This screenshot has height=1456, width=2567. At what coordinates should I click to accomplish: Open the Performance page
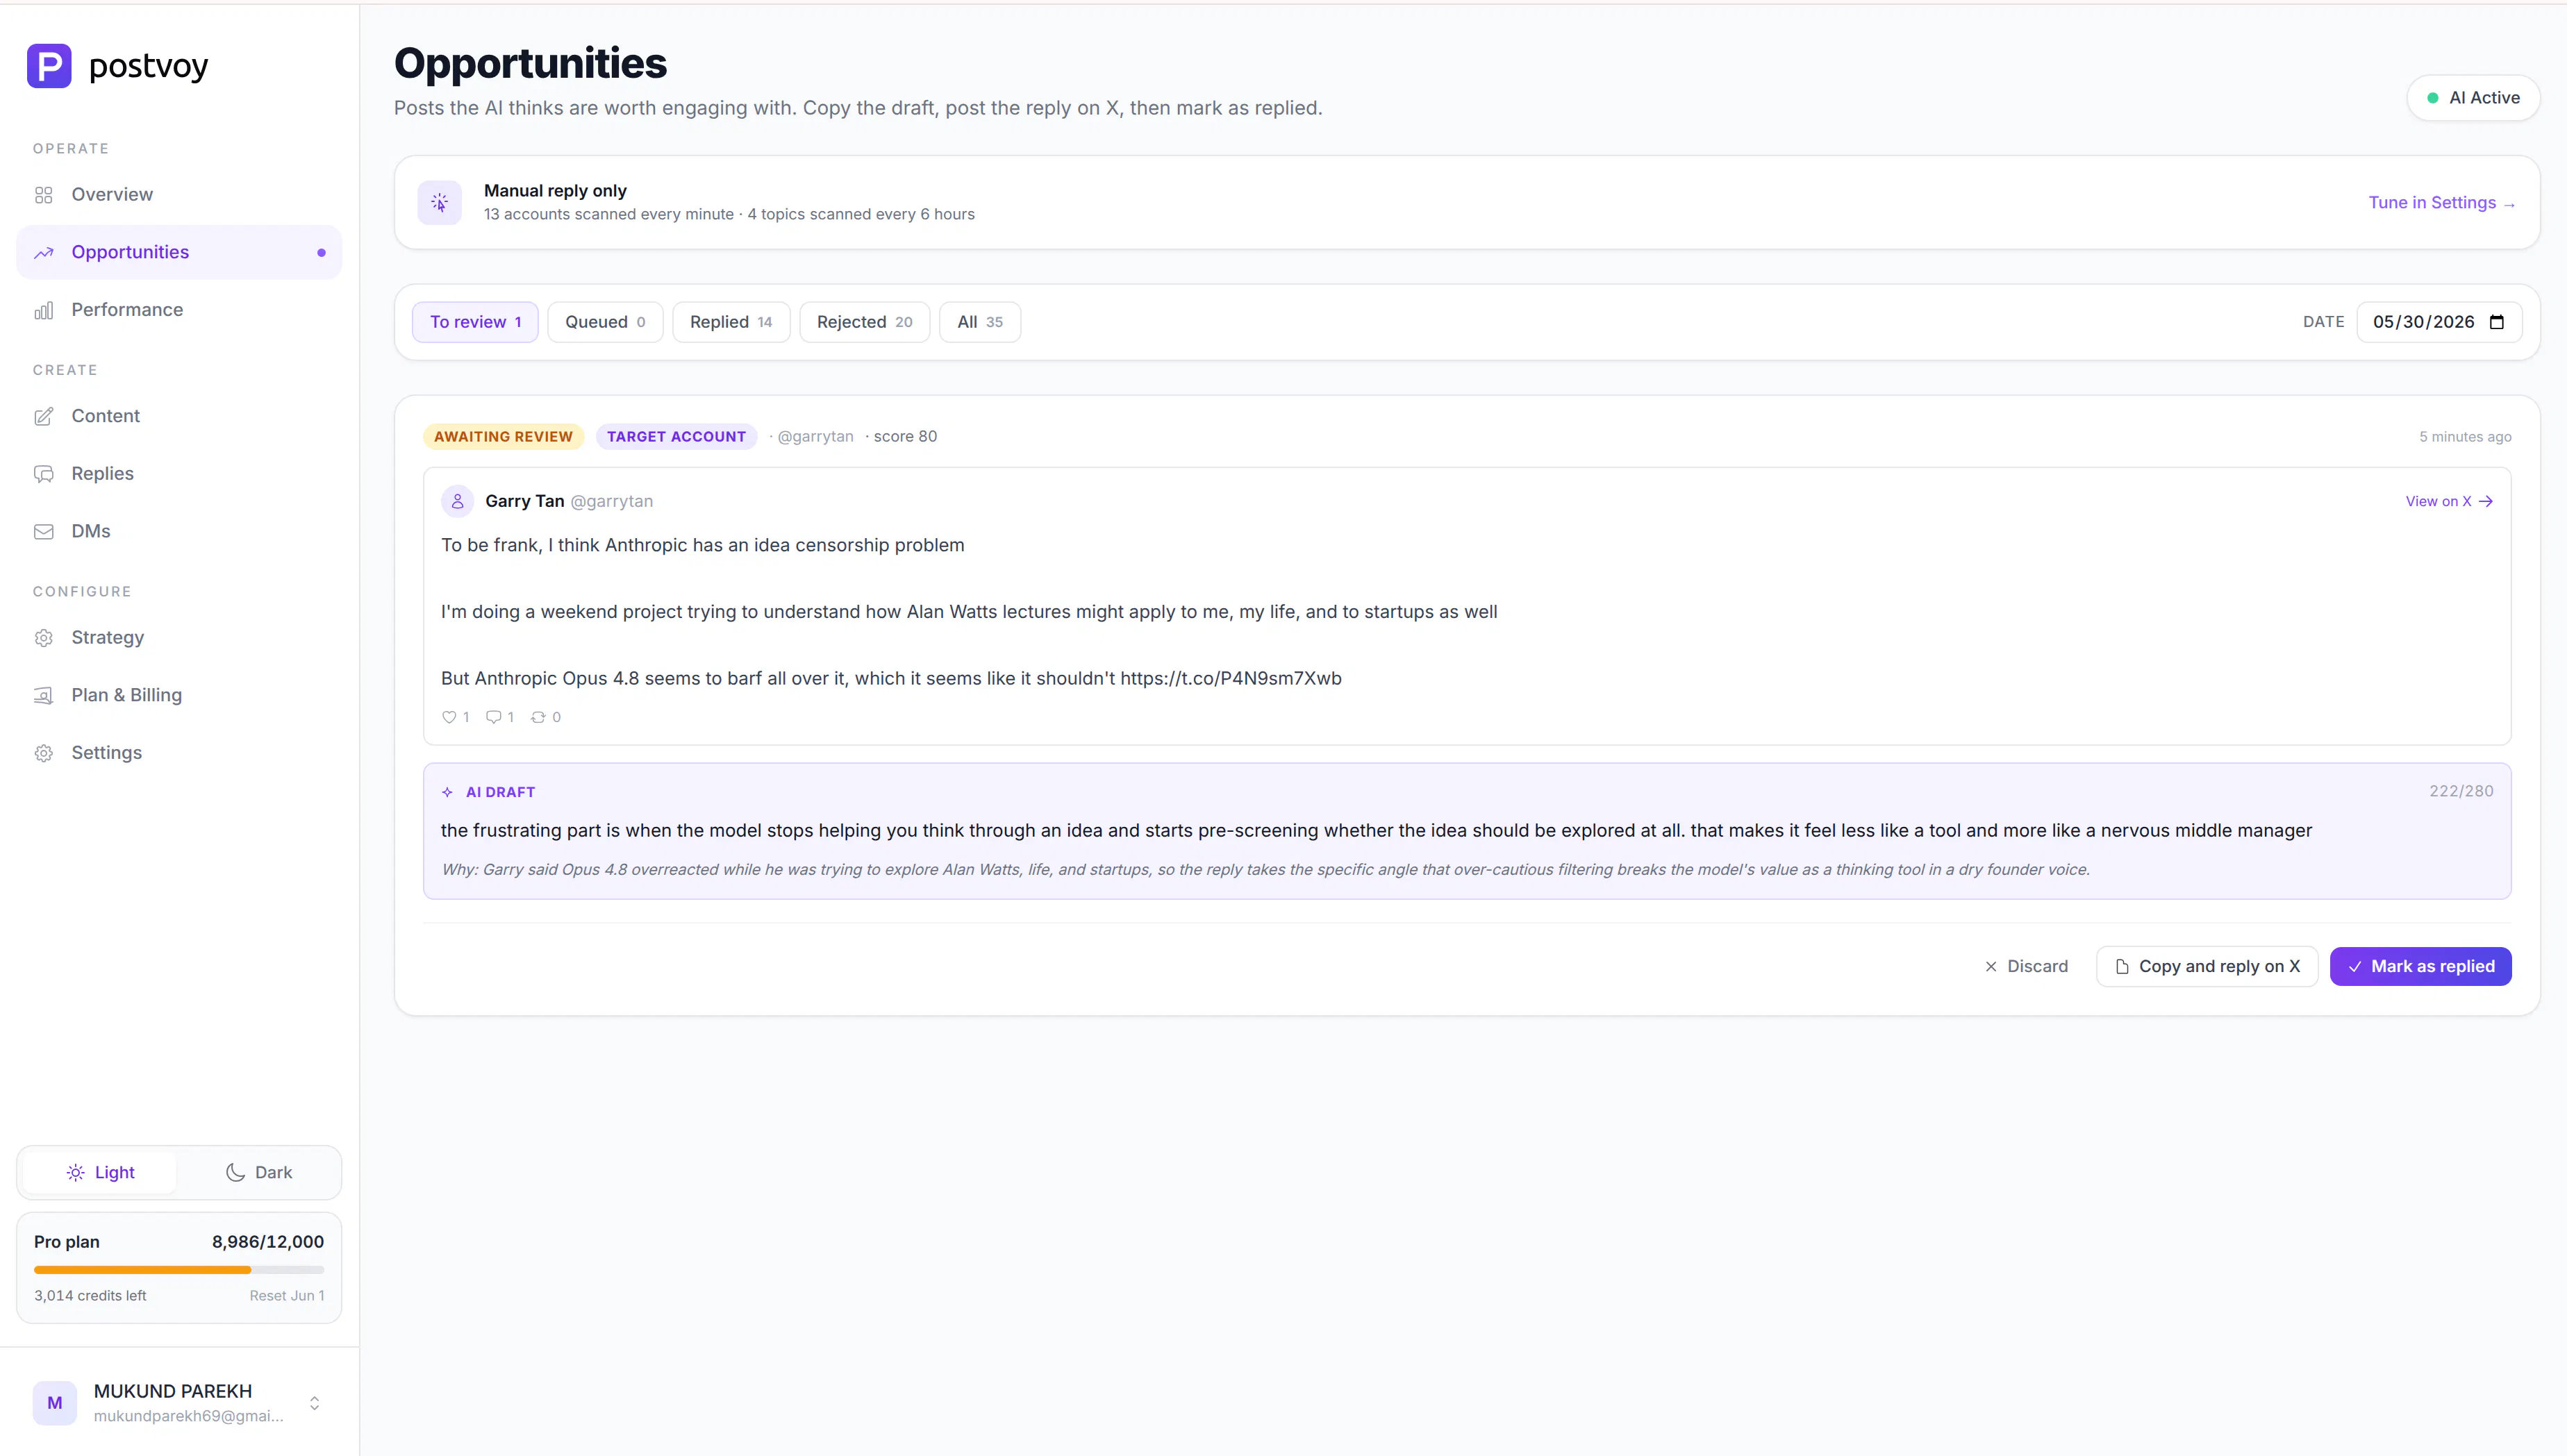tap(179, 310)
